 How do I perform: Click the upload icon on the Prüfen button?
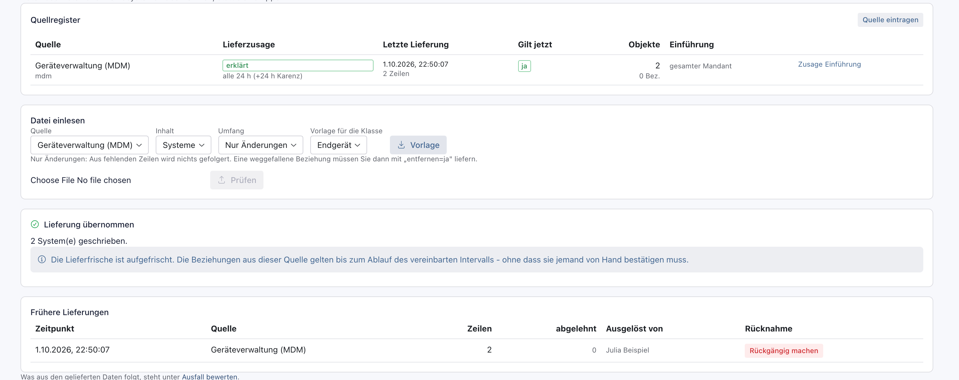click(x=222, y=179)
